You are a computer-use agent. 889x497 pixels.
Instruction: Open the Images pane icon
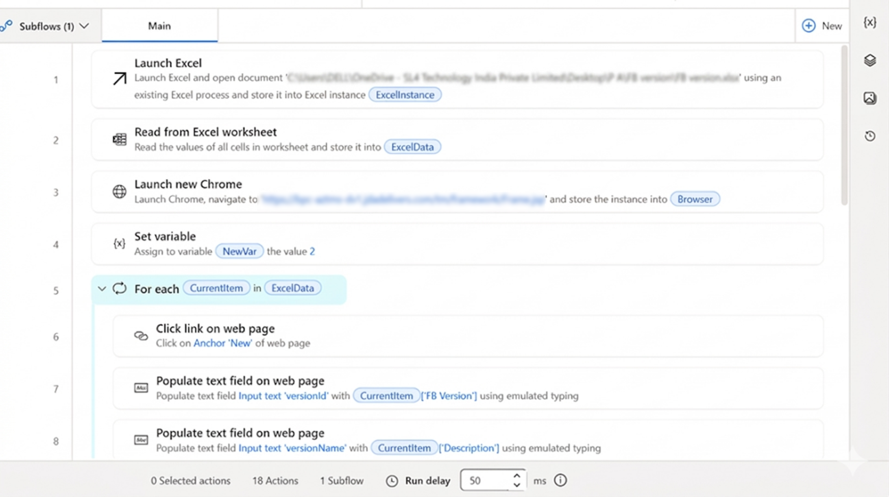[x=870, y=98]
